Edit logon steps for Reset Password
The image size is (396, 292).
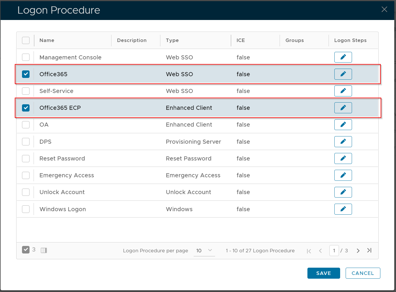(x=343, y=158)
